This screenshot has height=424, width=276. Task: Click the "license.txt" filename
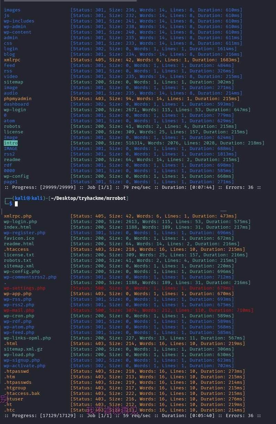[x=19, y=255]
